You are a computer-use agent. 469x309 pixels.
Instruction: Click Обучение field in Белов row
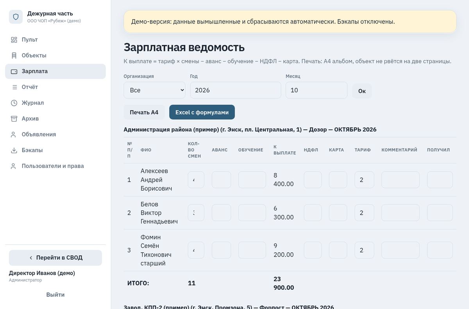pos(252,213)
